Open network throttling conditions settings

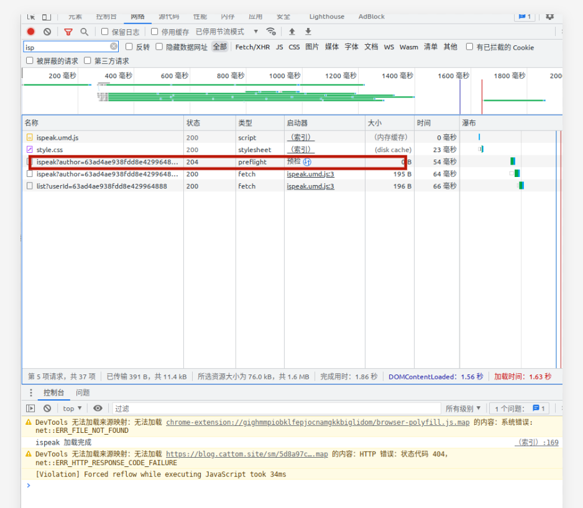click(271, 31)
